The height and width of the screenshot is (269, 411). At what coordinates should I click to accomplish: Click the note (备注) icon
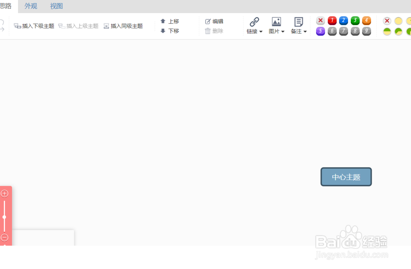(298, 22)
